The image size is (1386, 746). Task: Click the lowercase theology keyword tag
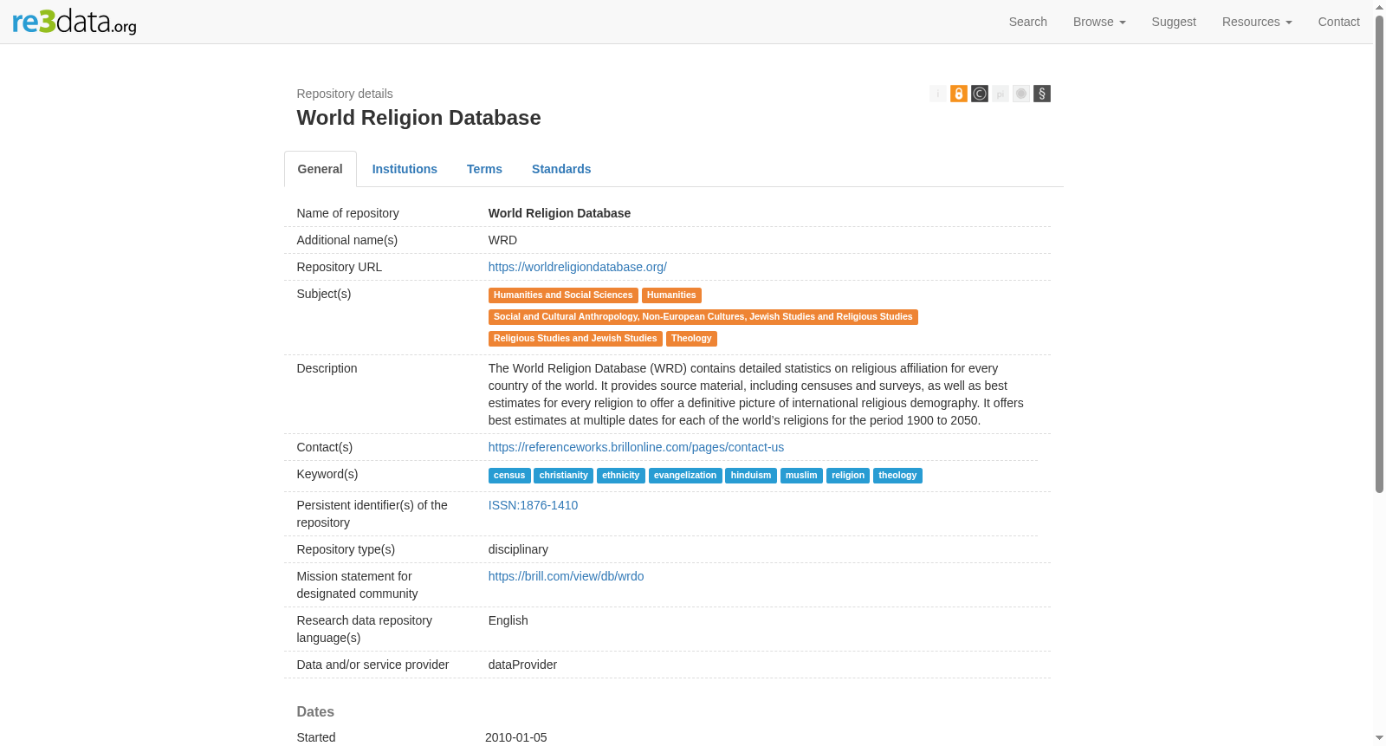(897, 476)
